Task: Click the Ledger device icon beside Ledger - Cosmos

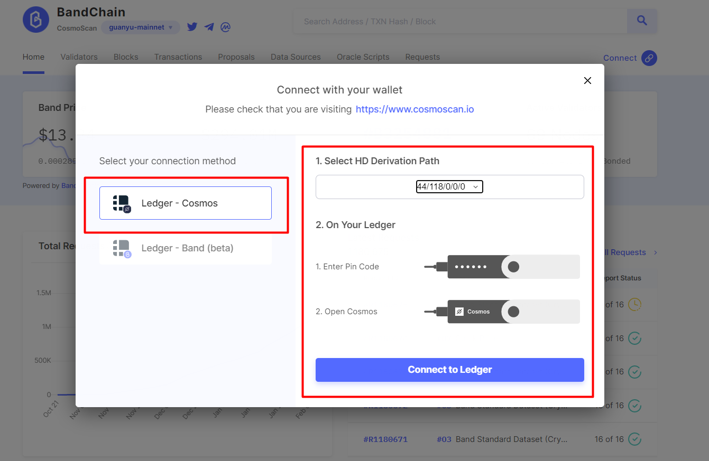Action: [120, 203]
